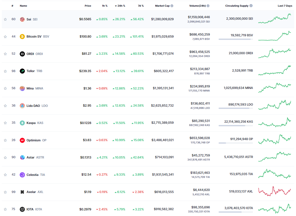Click the ORDI black logo icon

[x=22, y=54]
